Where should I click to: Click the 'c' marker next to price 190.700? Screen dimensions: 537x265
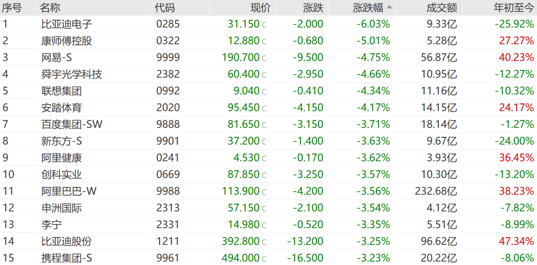pos(264,58)
